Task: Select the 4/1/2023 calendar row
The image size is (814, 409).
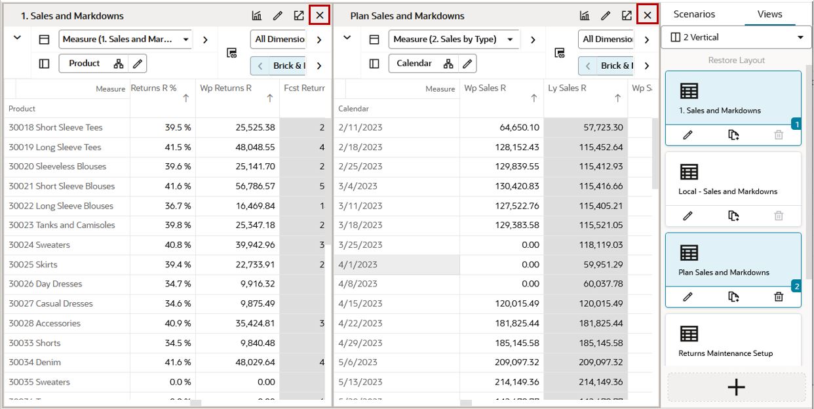Action: (397, 265)
